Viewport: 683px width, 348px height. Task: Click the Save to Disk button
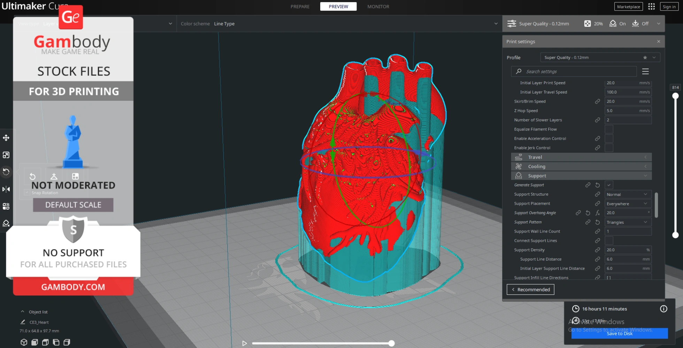coord(619,333)
